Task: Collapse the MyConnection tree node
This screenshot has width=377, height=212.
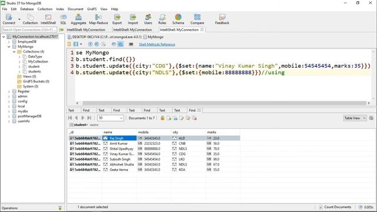Action: pyautogui.click(x=4, y=37)
